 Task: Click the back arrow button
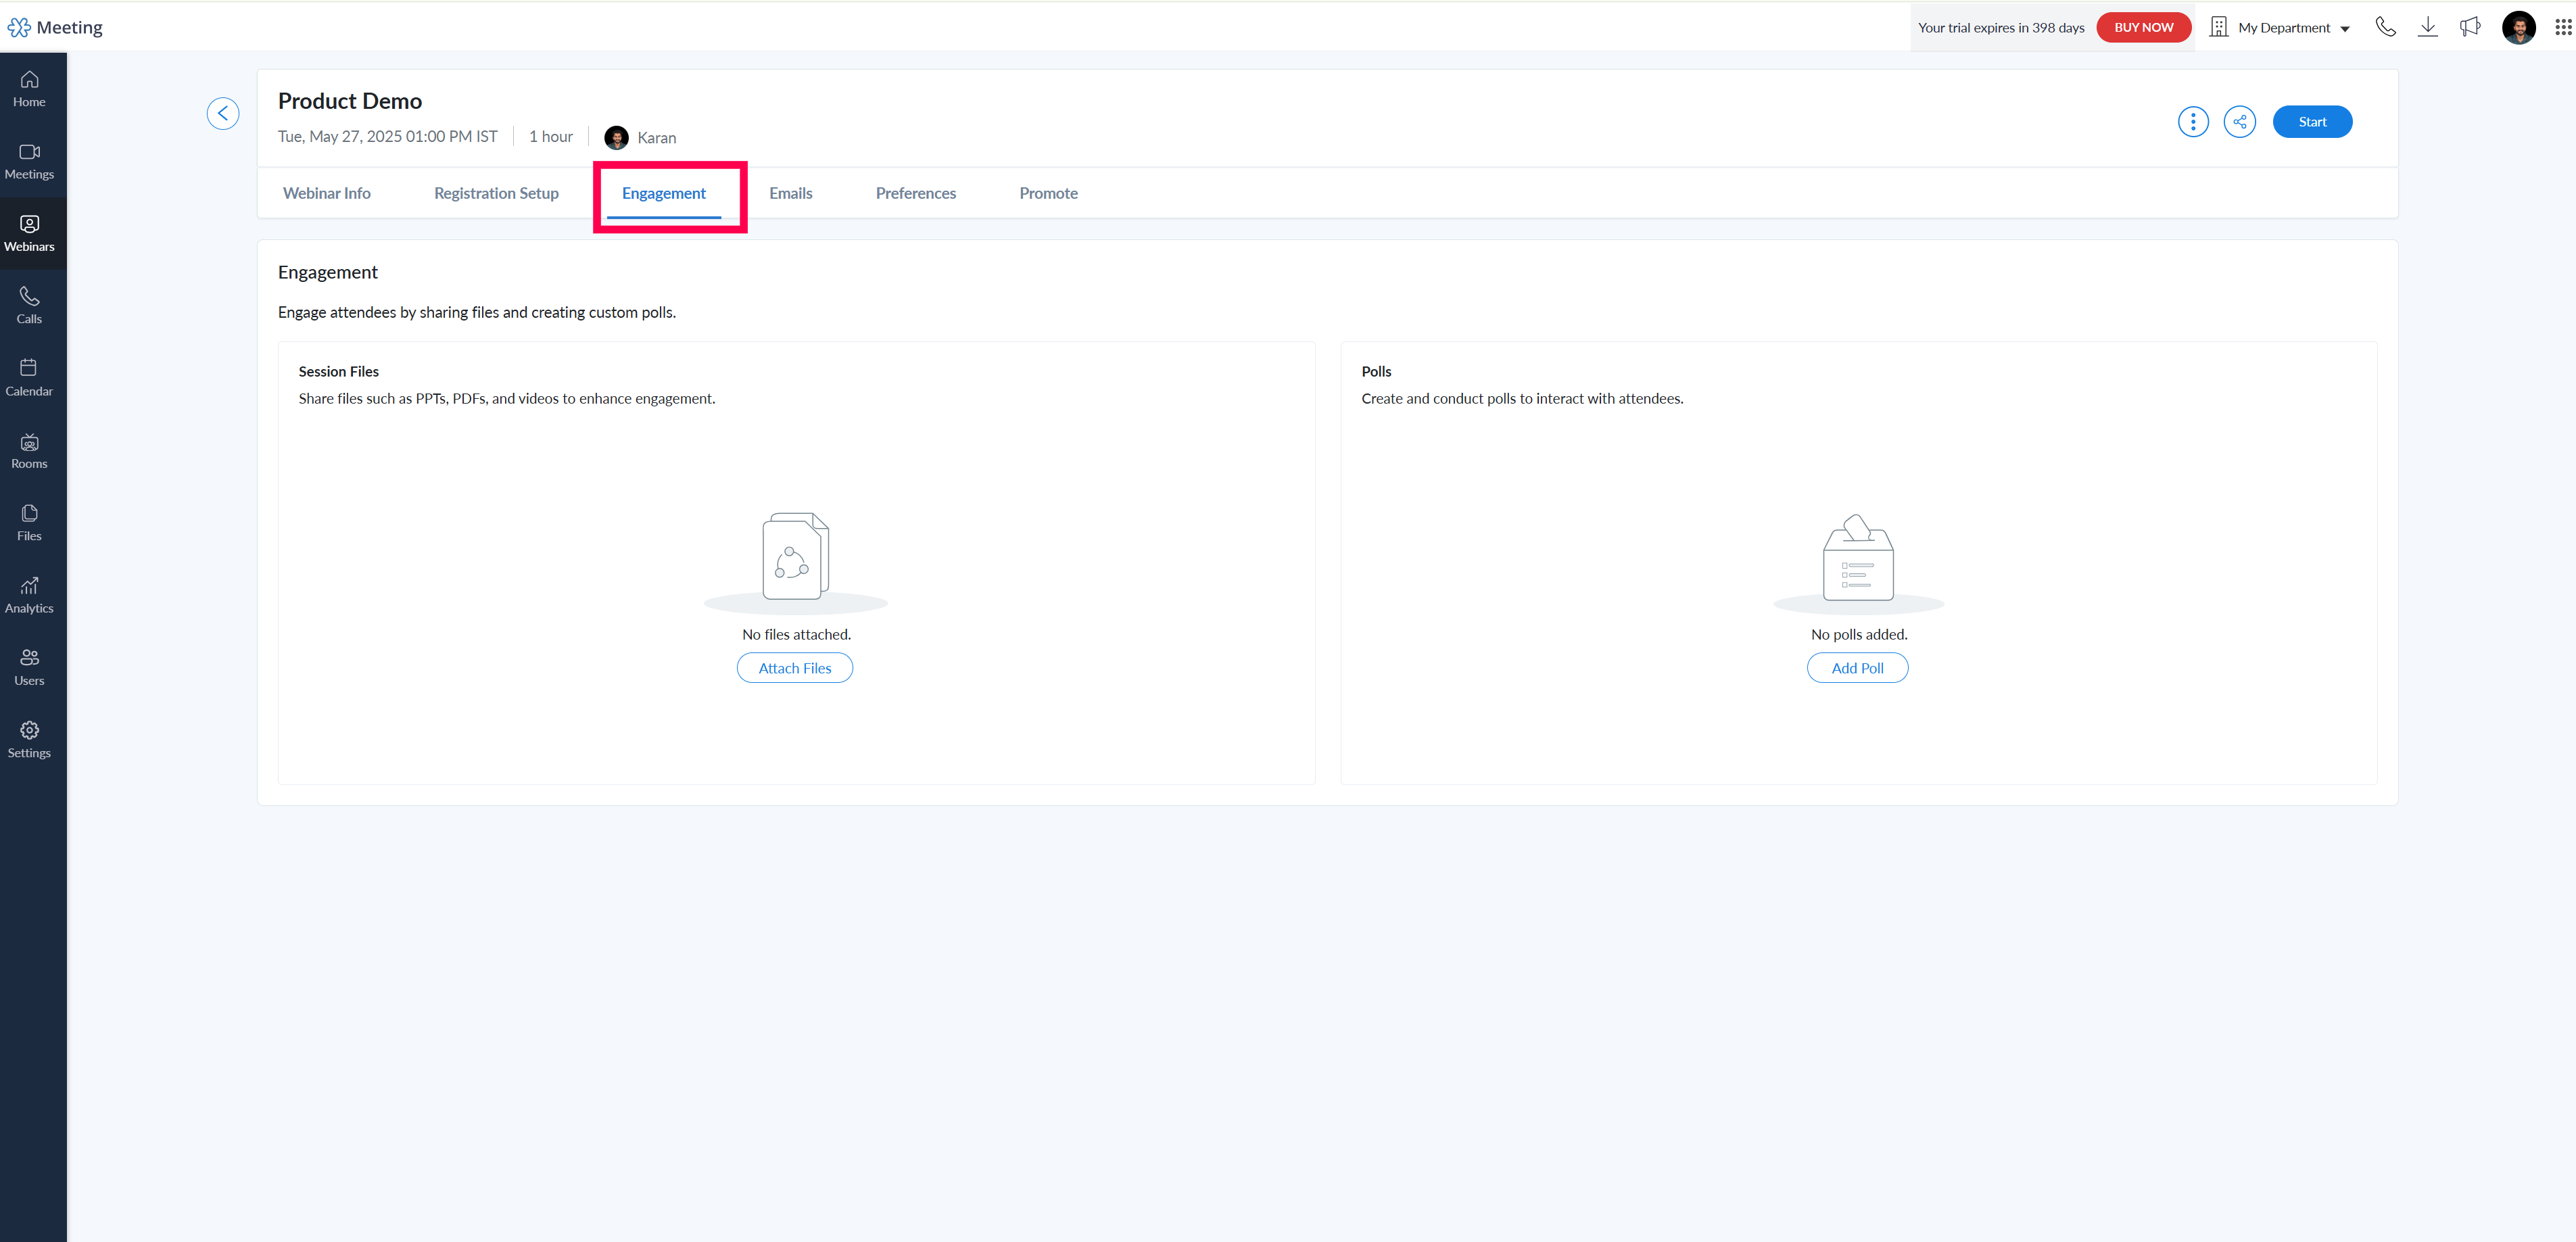pyautogui.click(x=223, y=113)
